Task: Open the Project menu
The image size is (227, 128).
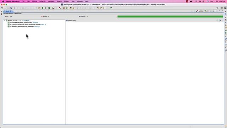Action: click(67, 1)
